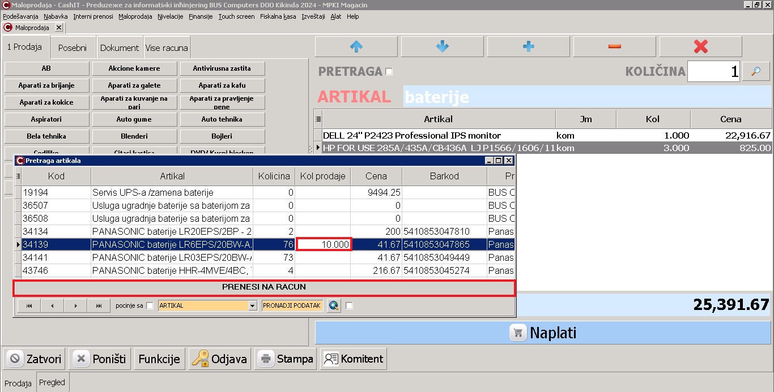
Task: Click Cena column header in receipt table
Action: pyautogui.click(x=731, y=119)
